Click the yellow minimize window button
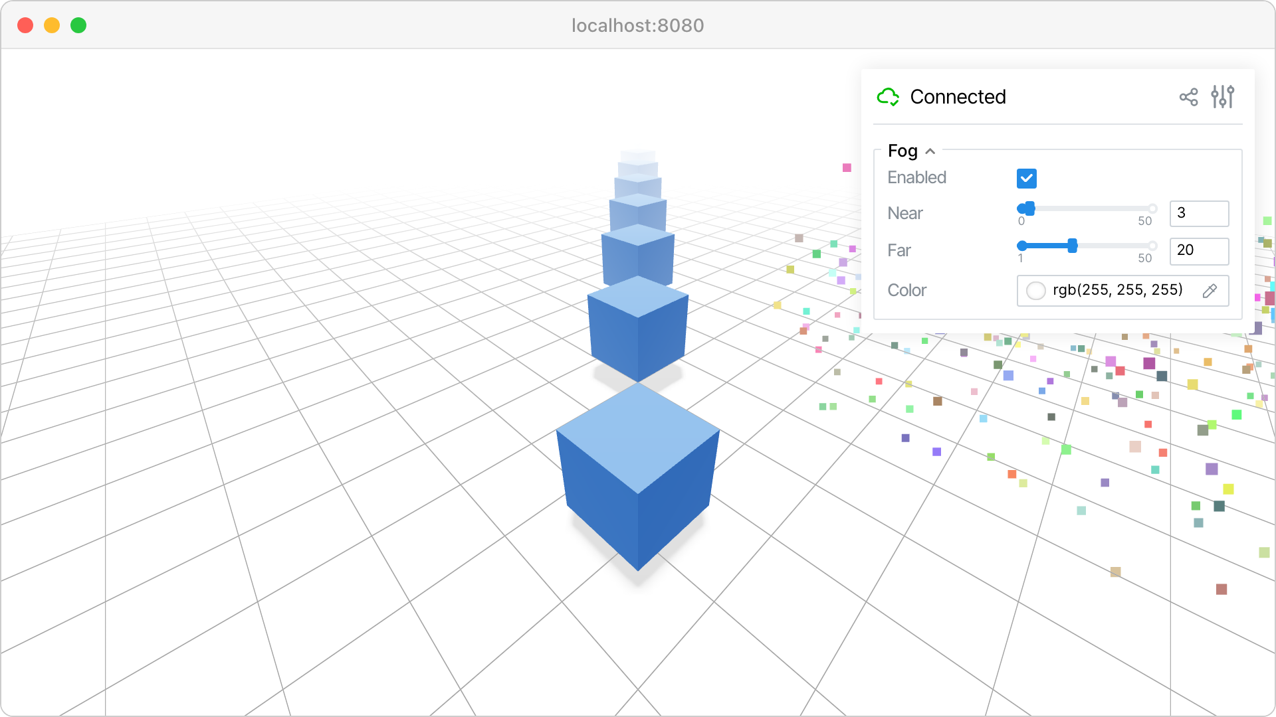1276x717 pixels. [52, 25]
